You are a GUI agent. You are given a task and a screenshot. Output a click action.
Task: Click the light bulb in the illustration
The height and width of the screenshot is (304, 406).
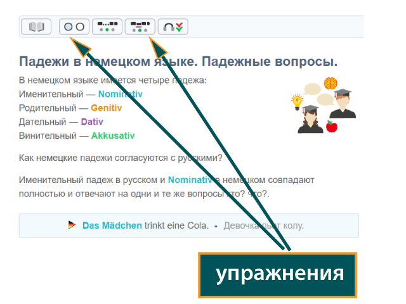(x=296, y=100)
